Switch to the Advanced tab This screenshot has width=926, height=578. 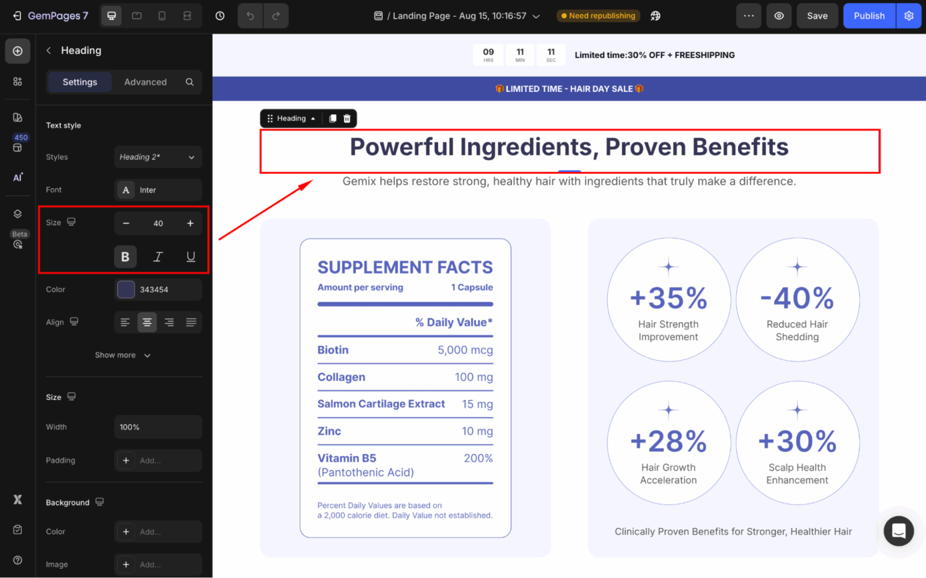pyautogui.click(x=145, y=82)
